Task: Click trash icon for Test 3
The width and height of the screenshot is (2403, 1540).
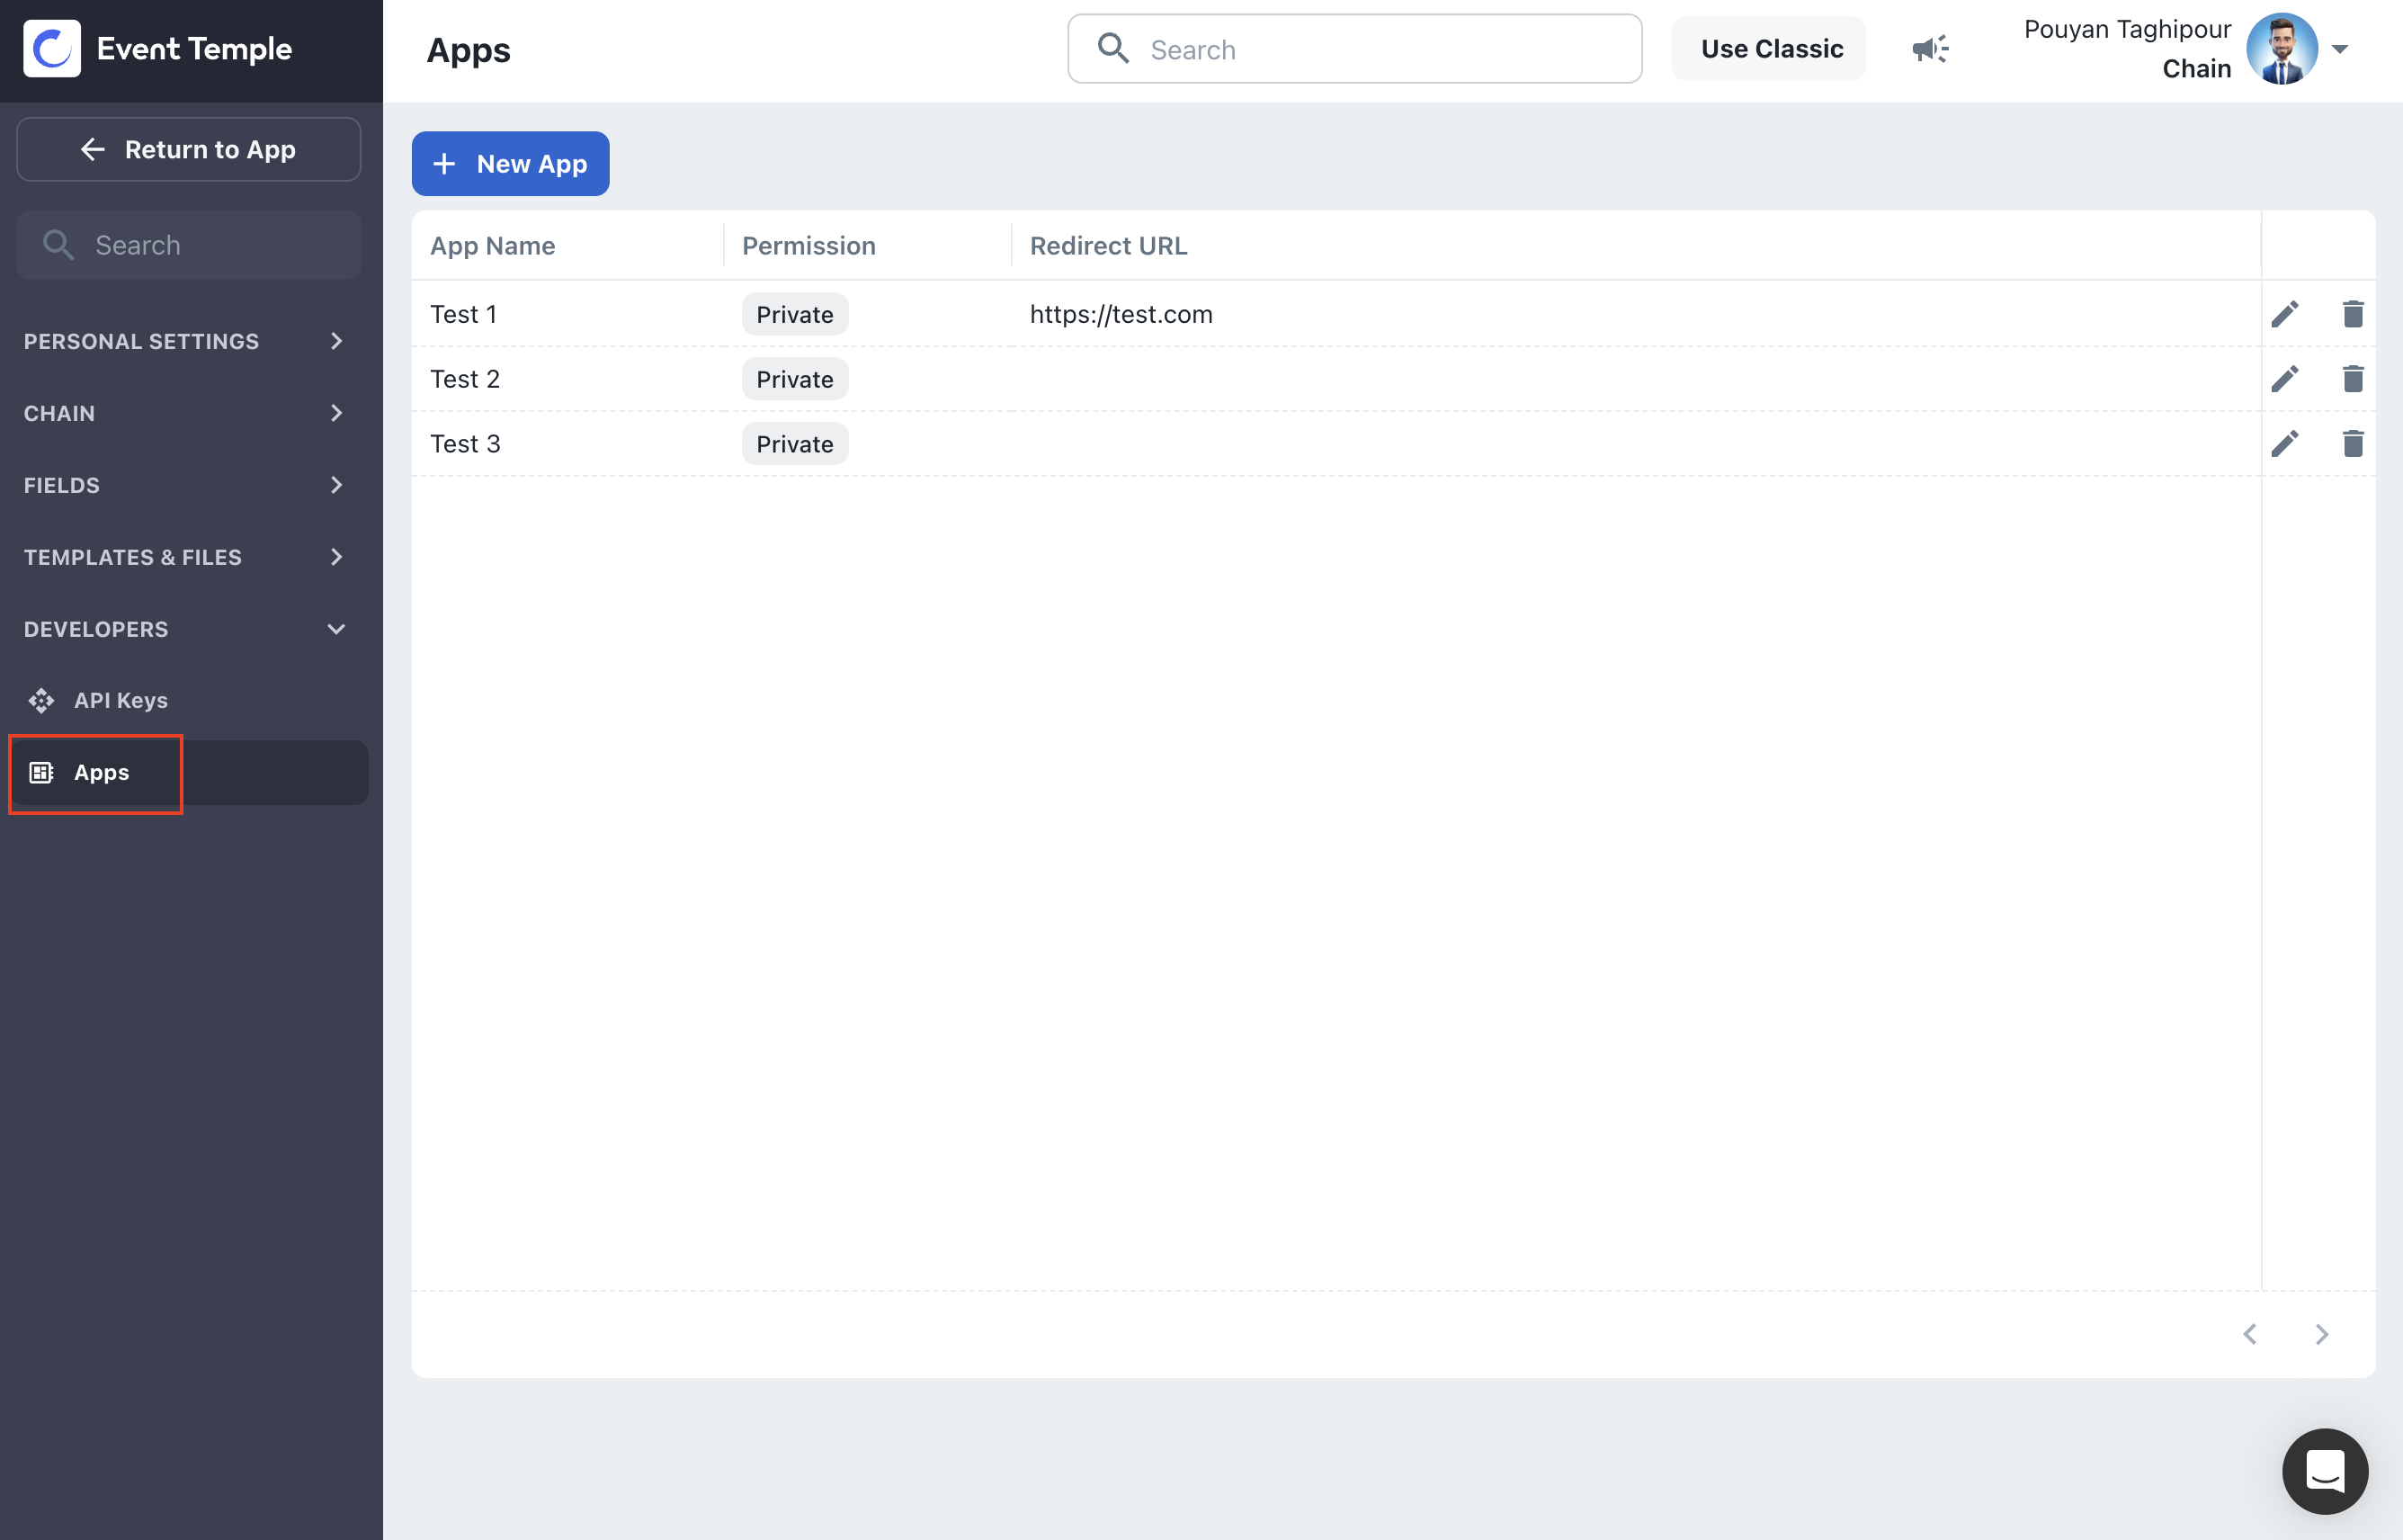Action: pyautogui.click(x=2352, y=444)
